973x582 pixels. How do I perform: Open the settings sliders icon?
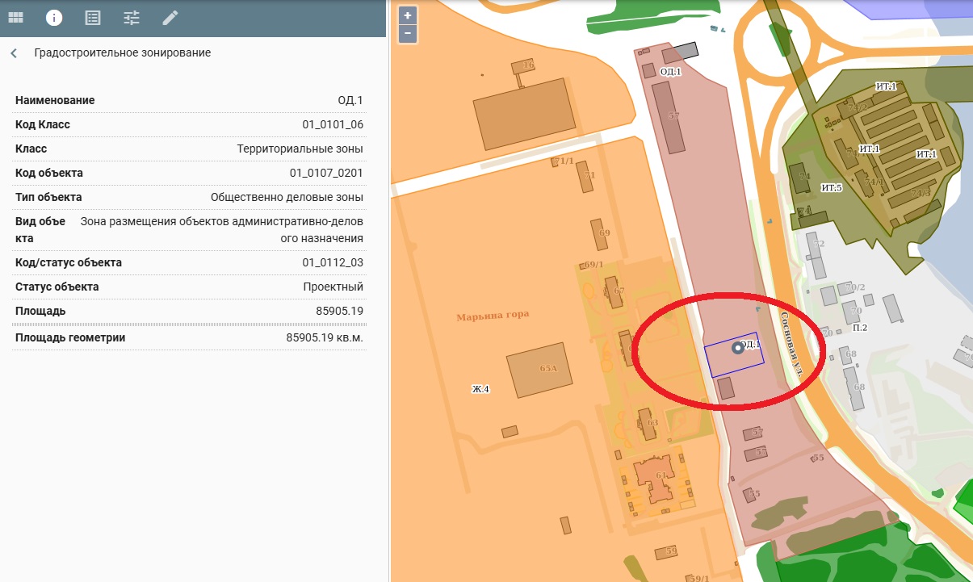click(x=132, y=18)
